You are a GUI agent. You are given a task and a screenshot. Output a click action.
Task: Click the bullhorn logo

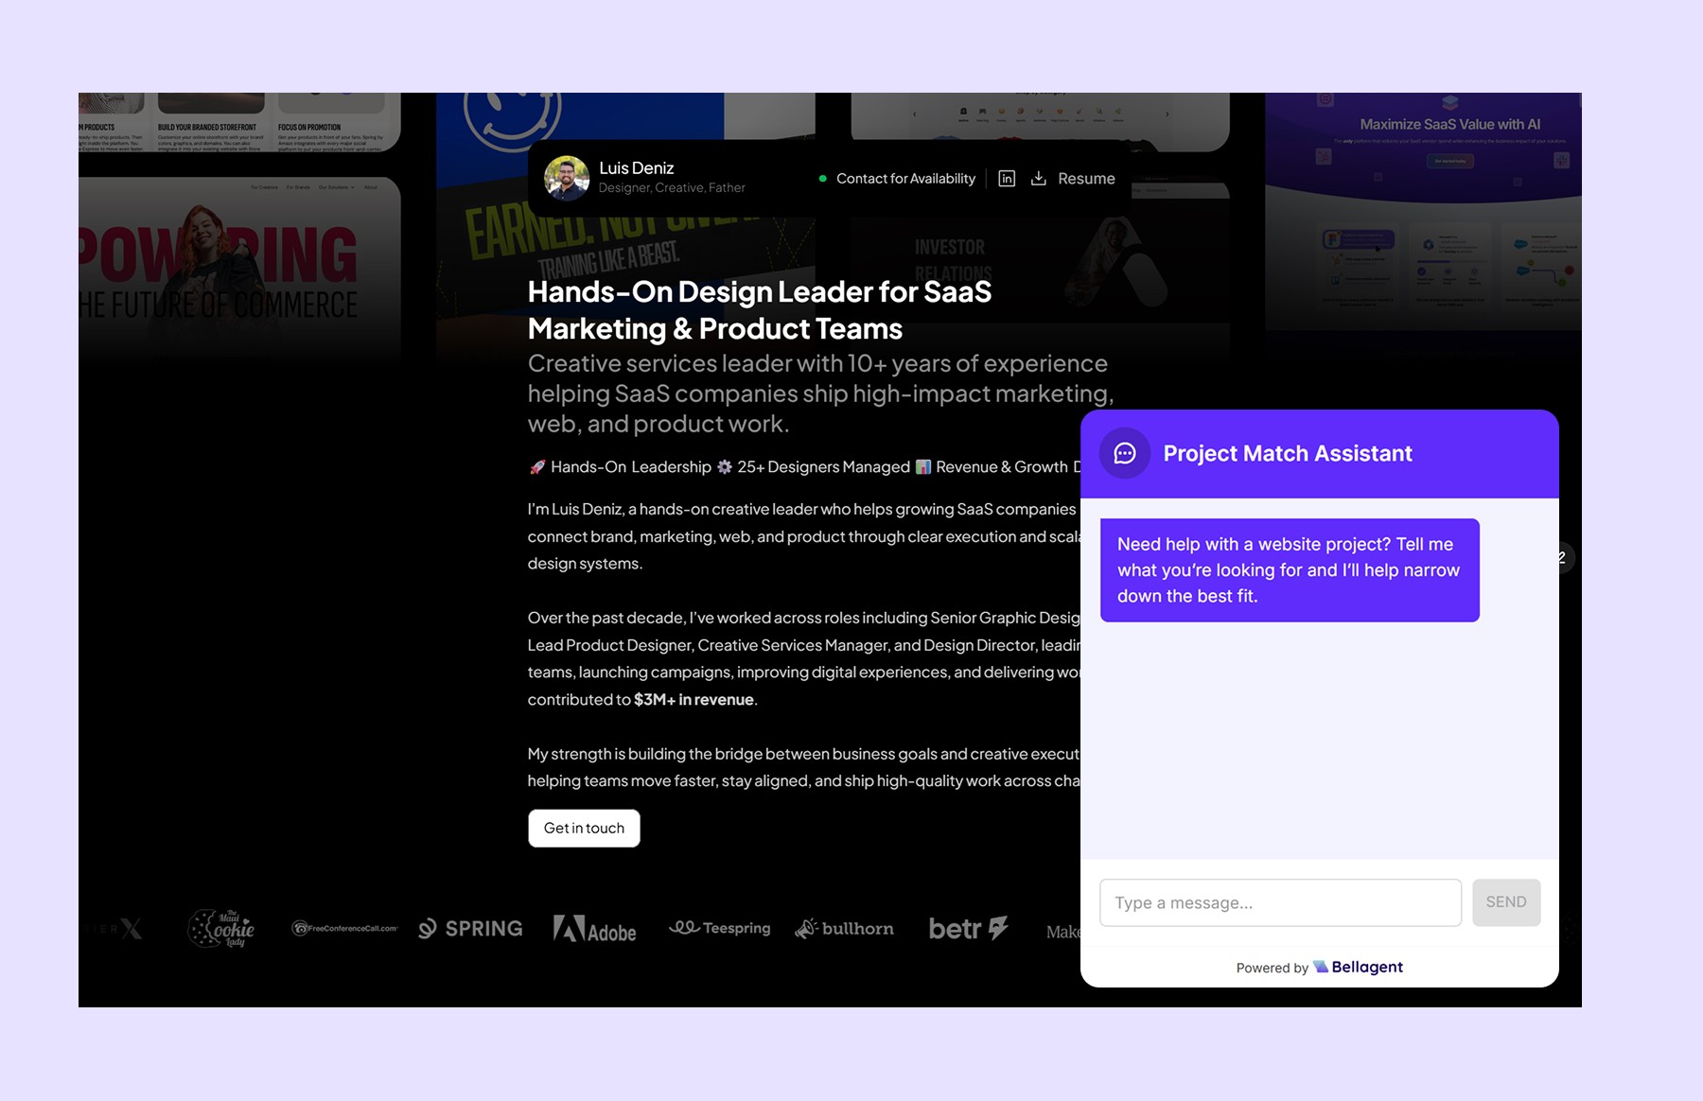[844, 929]
